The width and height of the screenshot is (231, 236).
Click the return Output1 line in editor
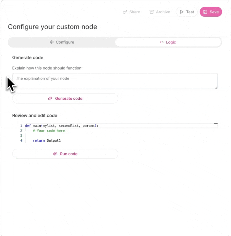click(x=121, y=141)
